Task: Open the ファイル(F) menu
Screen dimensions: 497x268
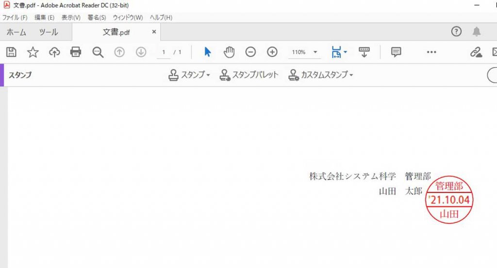Action: pyautogui.click(x=15, y=17)
